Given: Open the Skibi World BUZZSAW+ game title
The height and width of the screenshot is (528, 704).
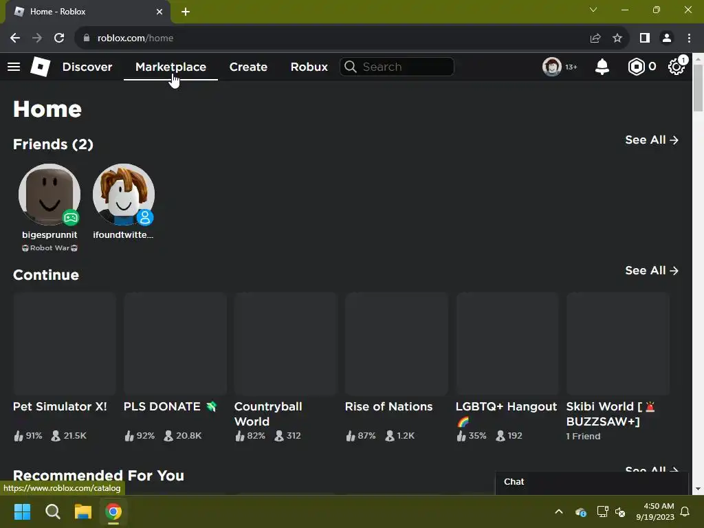Looking at the screenshot, I should (x=610, y=414).
